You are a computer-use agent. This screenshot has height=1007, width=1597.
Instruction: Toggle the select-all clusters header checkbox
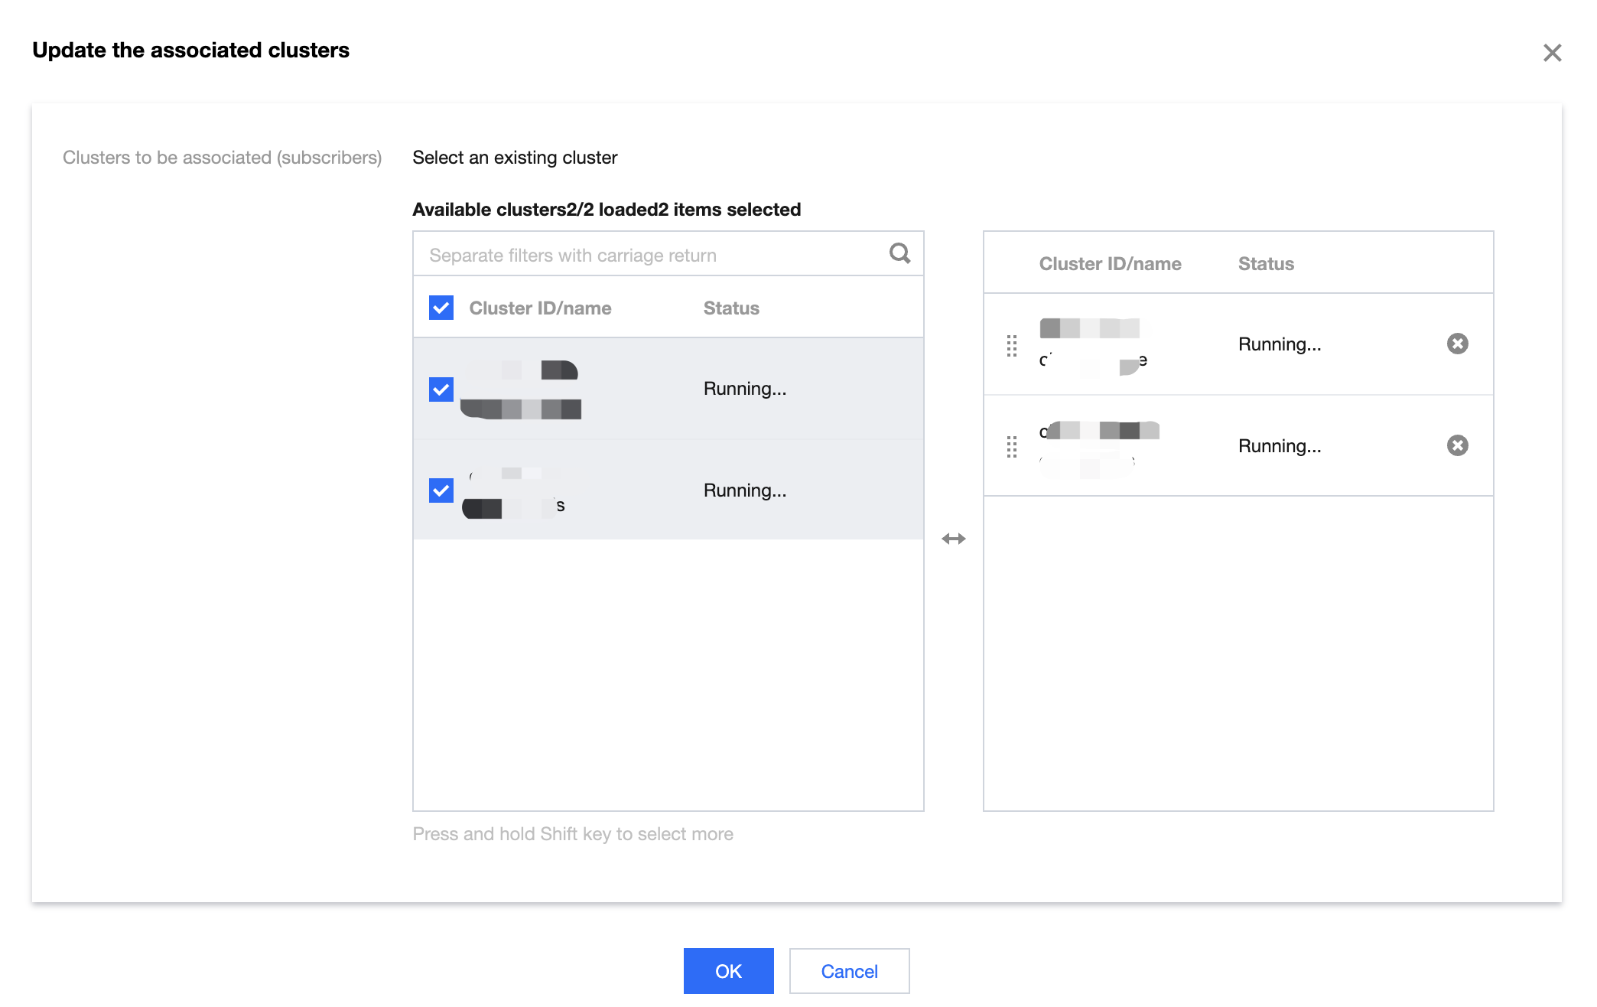441,308
